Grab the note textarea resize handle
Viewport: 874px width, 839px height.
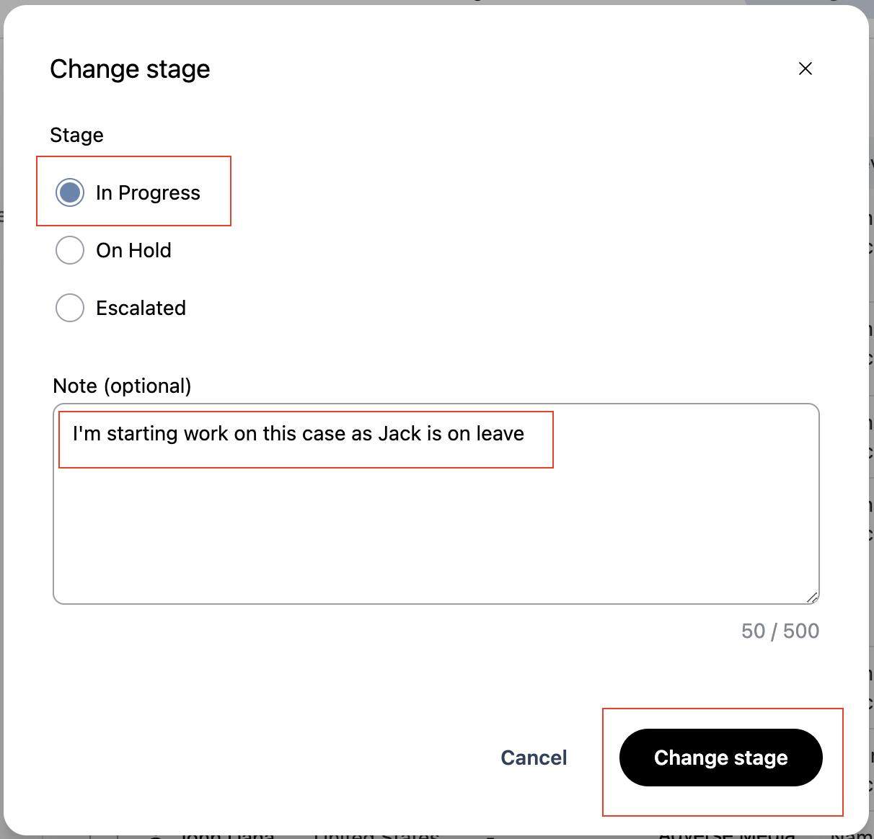[812, 597]
